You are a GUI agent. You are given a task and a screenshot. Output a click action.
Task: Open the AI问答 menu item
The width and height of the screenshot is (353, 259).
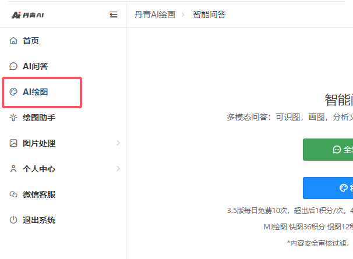pyautogui.click(x=35, y=66)
